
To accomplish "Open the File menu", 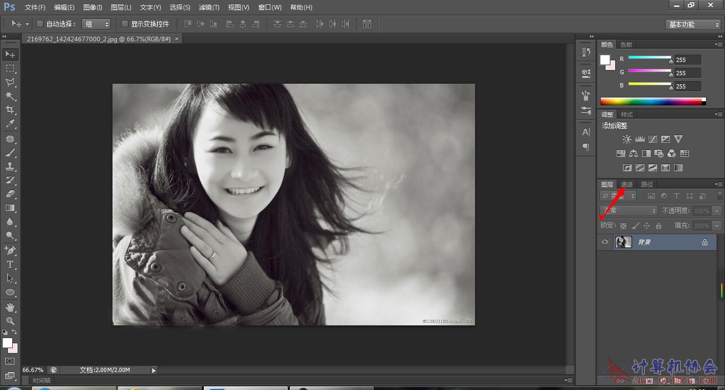I will coord(35,7).
